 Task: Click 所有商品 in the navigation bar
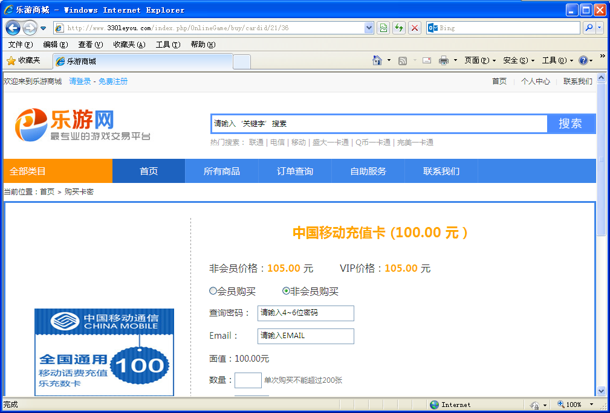[x=222, y=171]
